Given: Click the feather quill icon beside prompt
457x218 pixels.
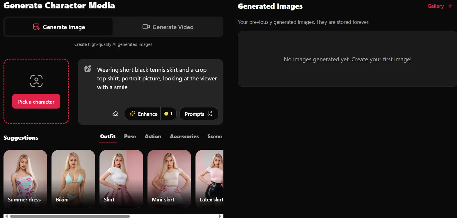Looking at the screenshot, I should 88,69.
